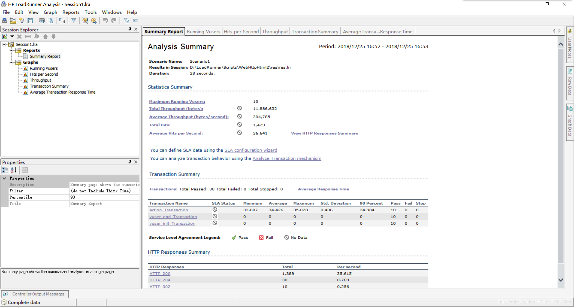
Task: Click the duplicate item icon in Session Explorer
Action: (x=36, y=37)
